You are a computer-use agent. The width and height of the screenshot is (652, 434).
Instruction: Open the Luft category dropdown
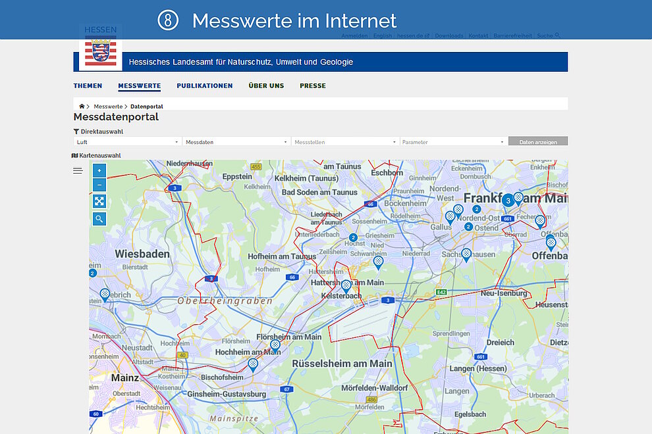(x=126, y=141)
